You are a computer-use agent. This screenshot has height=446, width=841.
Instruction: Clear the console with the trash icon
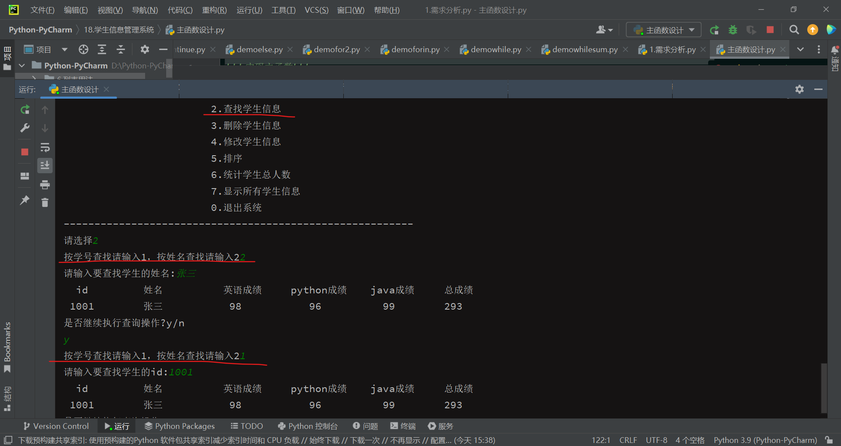(45, 202)
